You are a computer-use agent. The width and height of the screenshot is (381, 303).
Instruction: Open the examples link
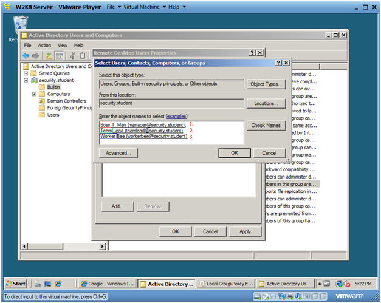click(x=176, y=117)
